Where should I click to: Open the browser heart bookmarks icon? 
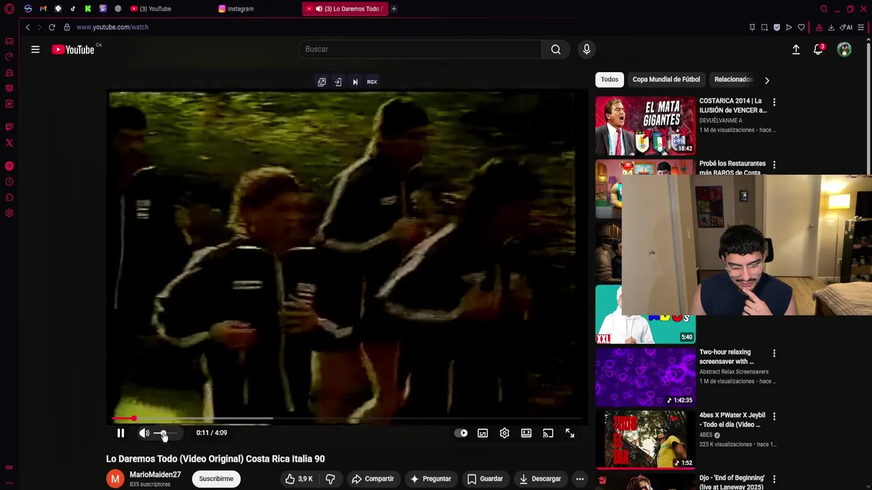coord(801,27)
